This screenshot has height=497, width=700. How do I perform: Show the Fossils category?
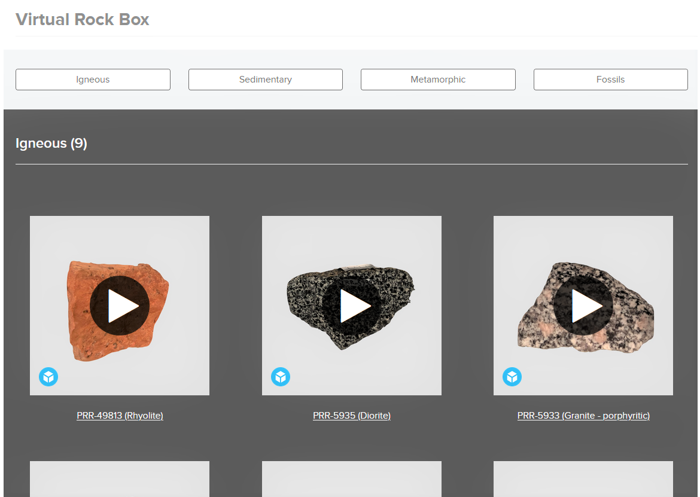611,80
